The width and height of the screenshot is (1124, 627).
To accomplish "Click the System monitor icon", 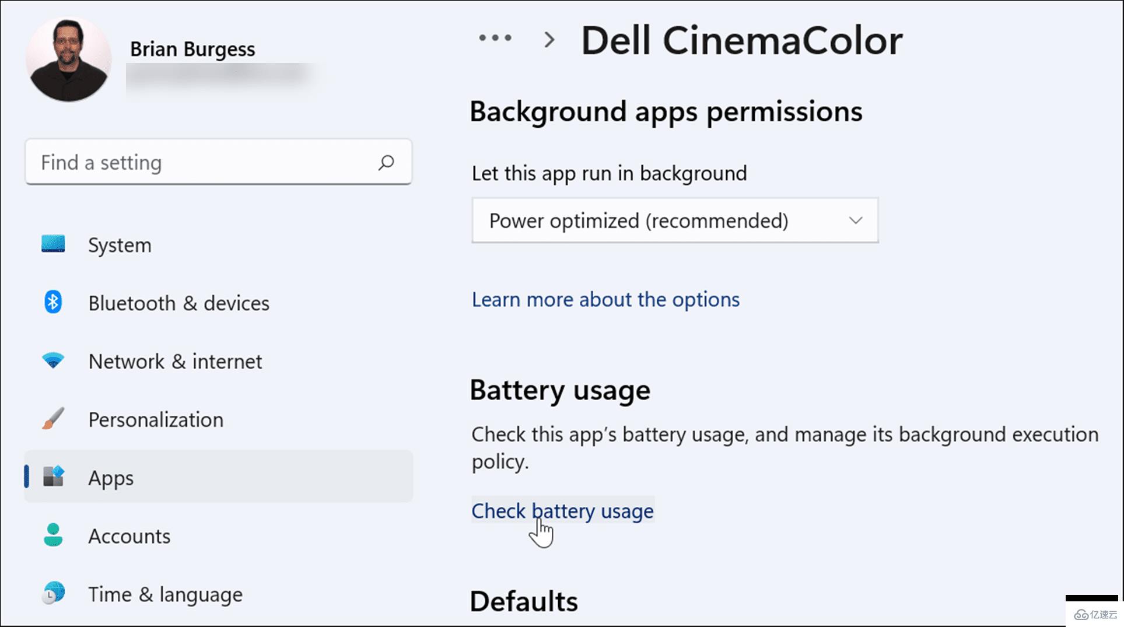I will coord(53,244).
